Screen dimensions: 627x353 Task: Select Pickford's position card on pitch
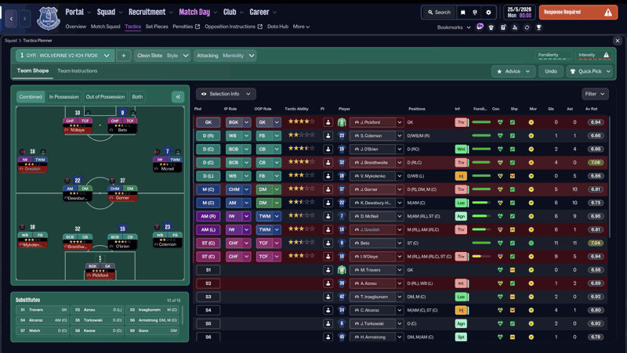(x=100, y=271)
